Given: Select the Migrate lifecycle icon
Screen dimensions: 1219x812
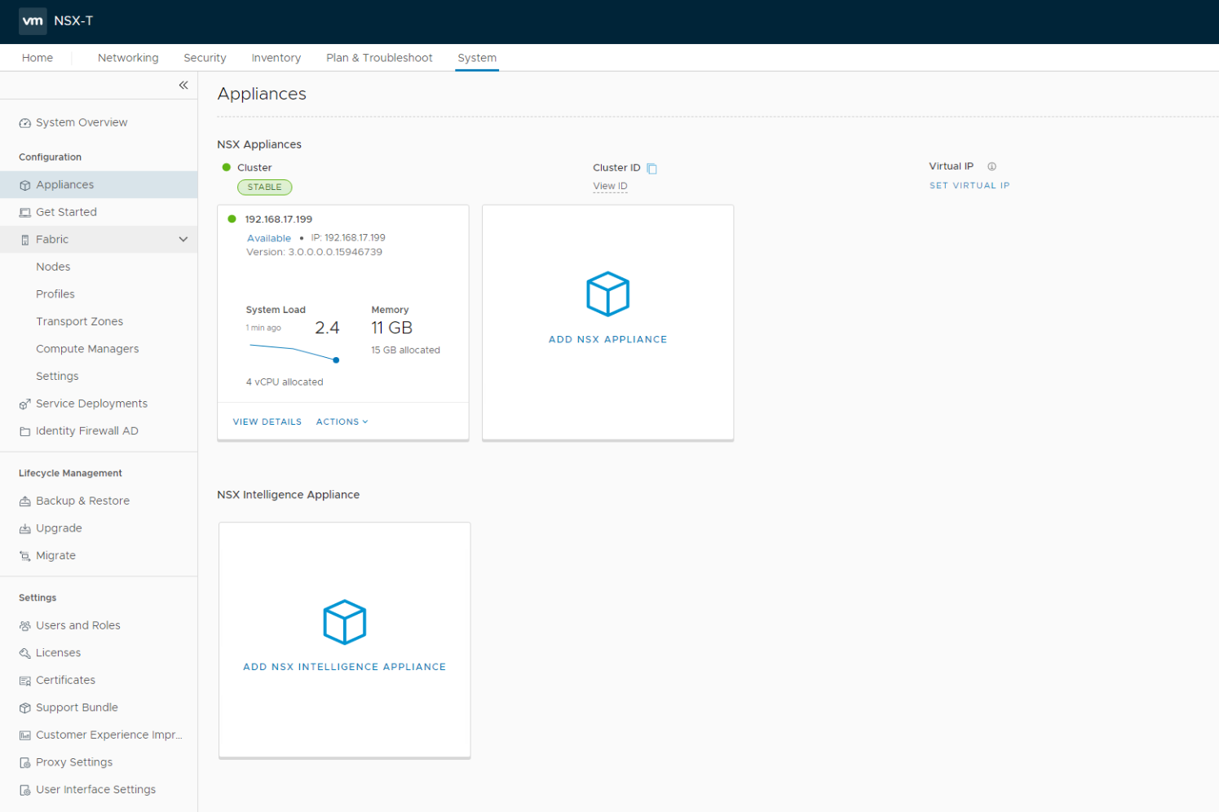Looking at the screenshot, I should click(x=24, y=555).
